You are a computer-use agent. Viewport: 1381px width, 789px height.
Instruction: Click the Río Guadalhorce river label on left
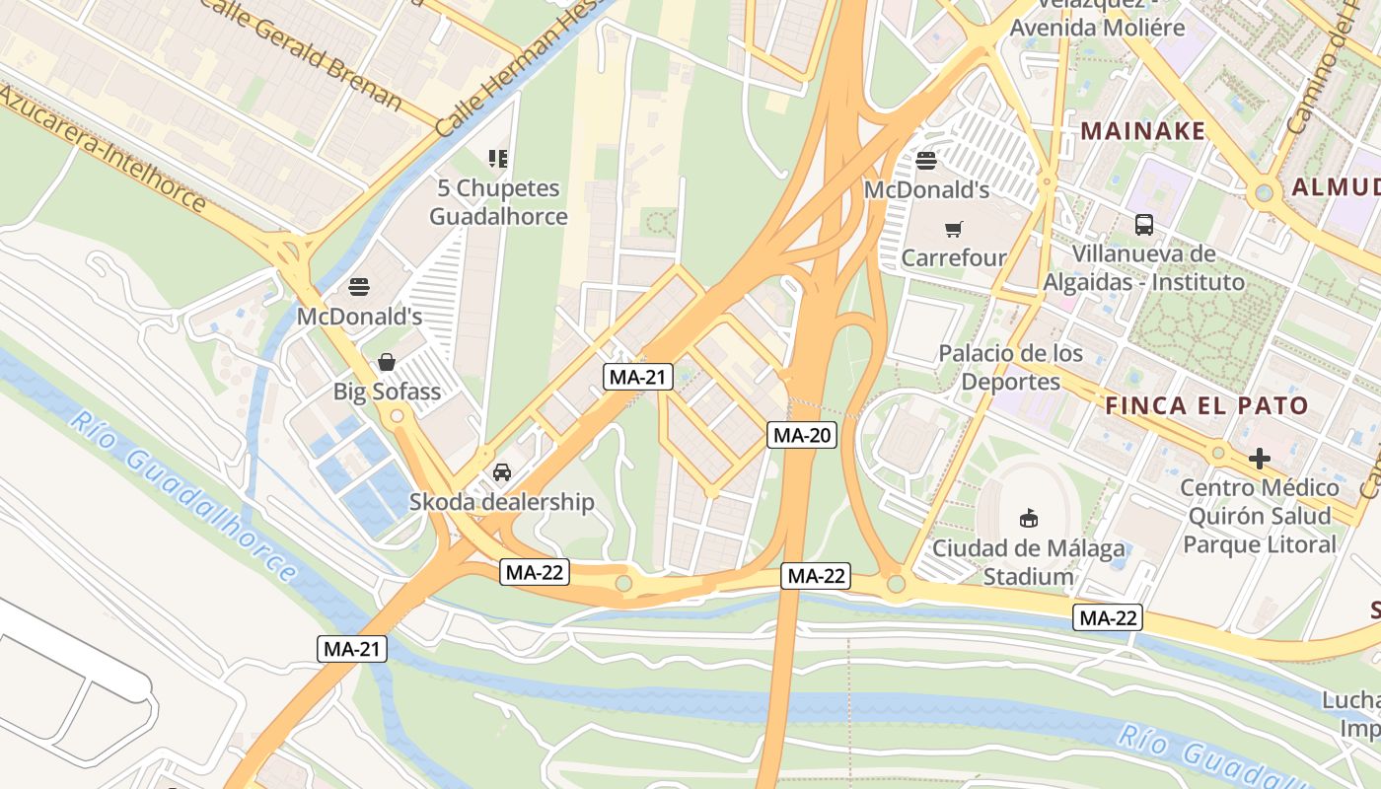pos(183,496)
